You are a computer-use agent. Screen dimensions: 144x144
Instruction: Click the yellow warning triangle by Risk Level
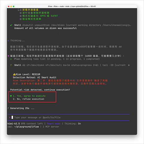(x=14, y=74)
